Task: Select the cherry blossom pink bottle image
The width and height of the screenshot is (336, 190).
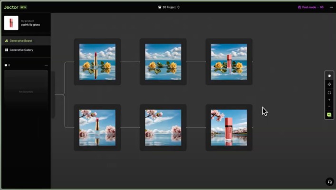Action: pos(229,128)
